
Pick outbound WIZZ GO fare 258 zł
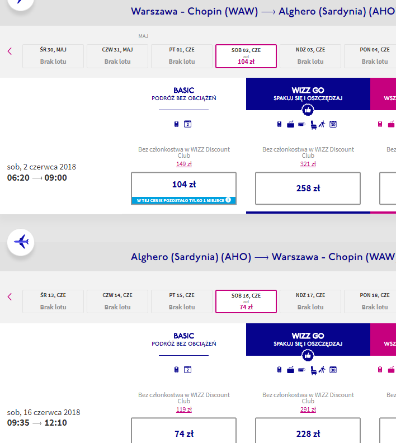(308, 188)
